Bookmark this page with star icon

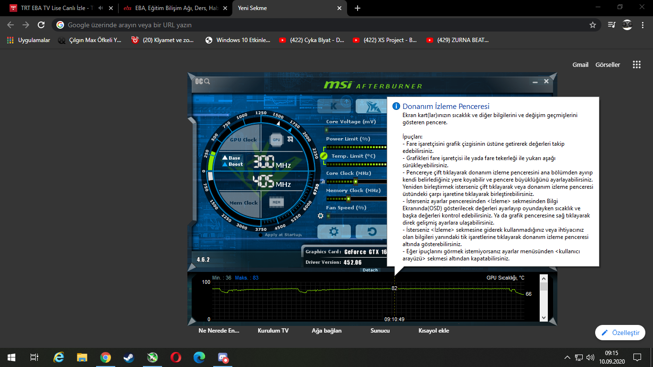(x=593, y=25)
